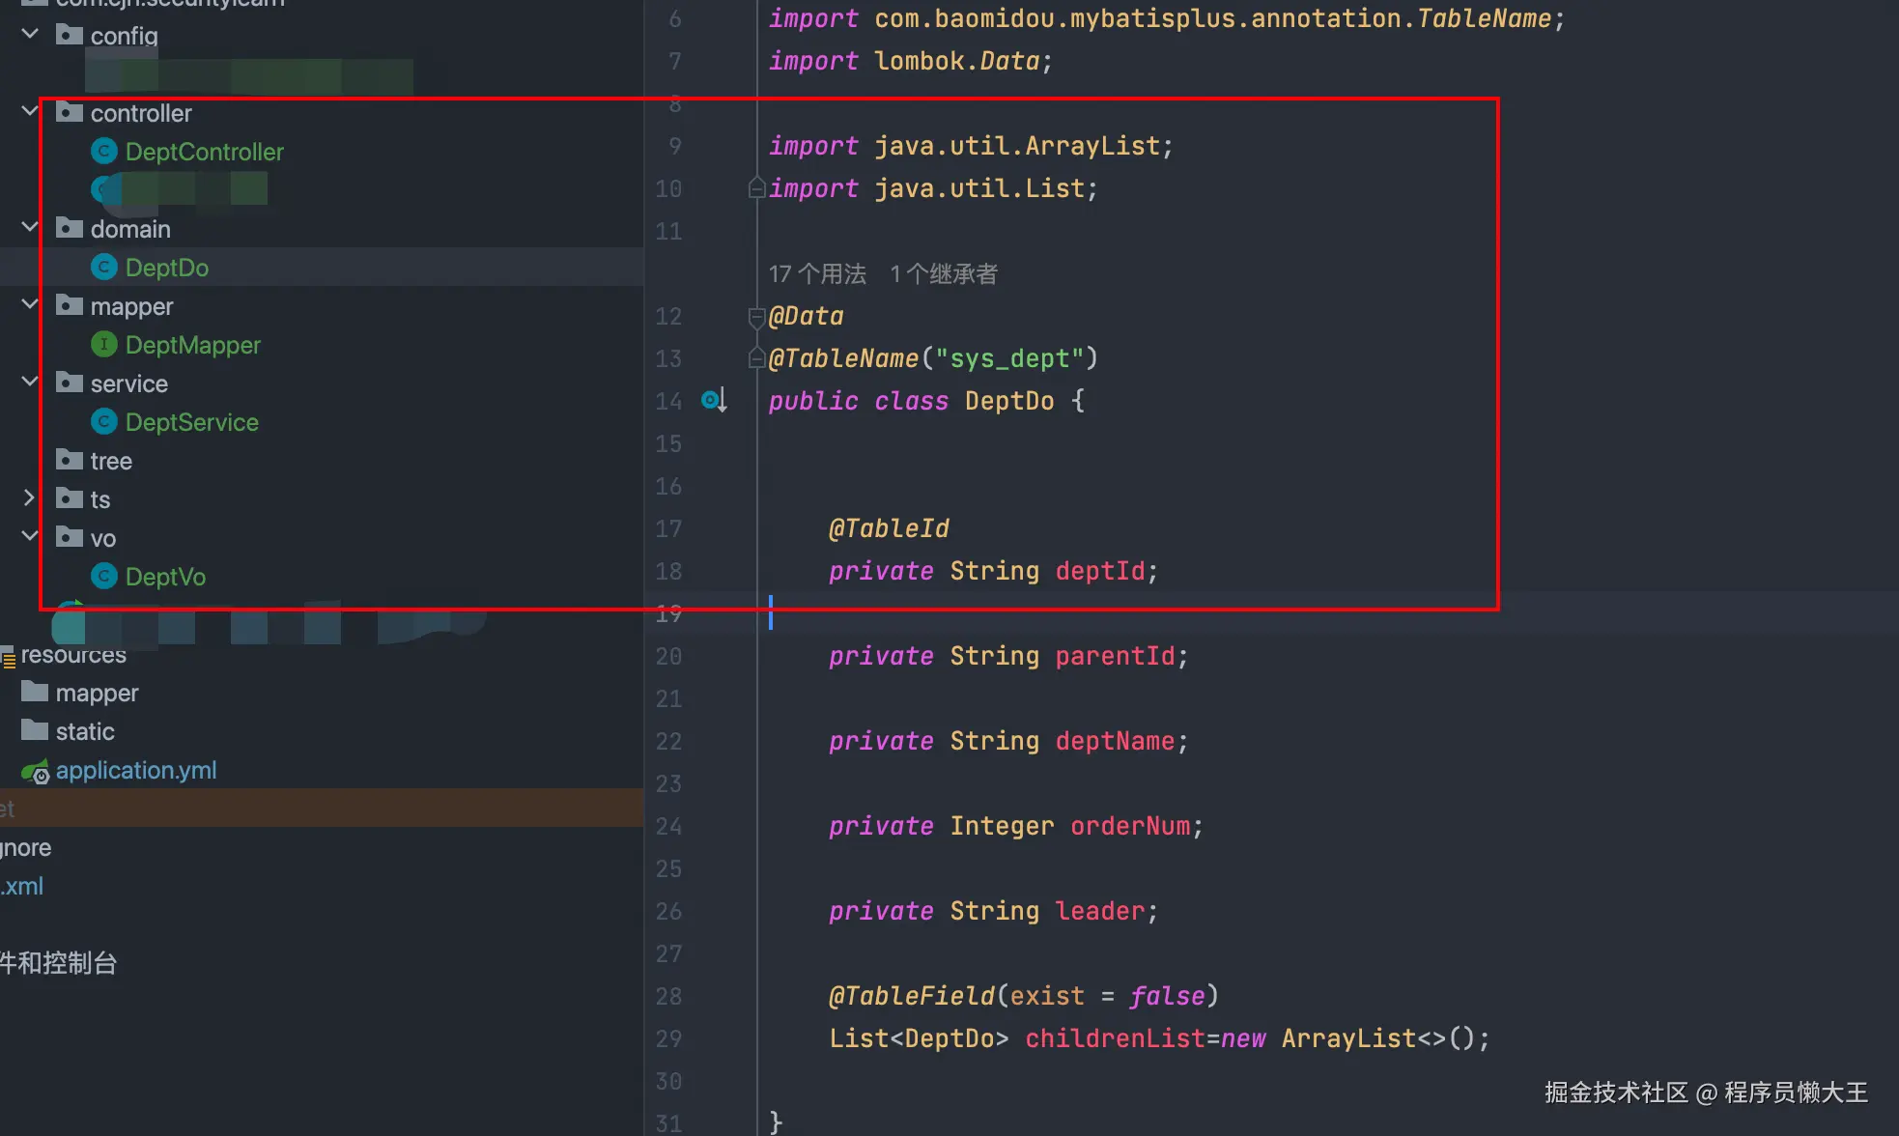The width and height of the screenshot is (1899, 1136).
Task: Toggle code folding at @Data annotation
Action: pyautogui.click(x=757, y=316)
